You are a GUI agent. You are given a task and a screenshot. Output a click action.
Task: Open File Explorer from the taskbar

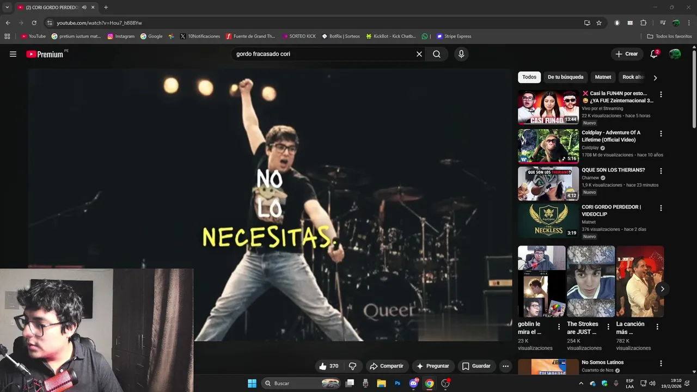pyautogui.click(x=381, y=383)
